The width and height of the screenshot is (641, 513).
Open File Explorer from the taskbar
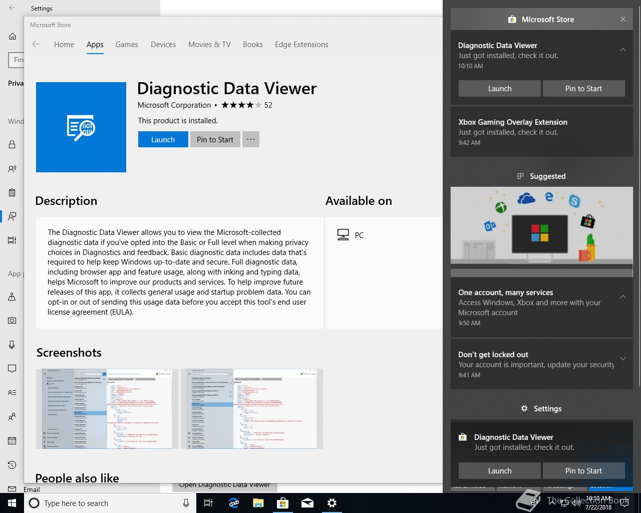[x=258, y=503]
